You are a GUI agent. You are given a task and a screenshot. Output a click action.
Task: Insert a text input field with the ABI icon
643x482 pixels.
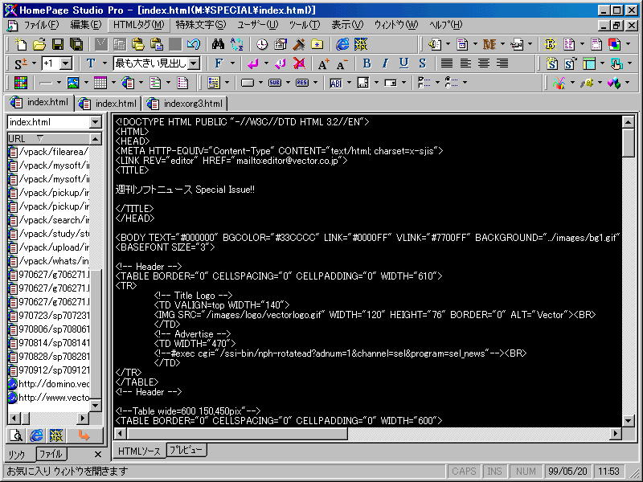(336, 83)
